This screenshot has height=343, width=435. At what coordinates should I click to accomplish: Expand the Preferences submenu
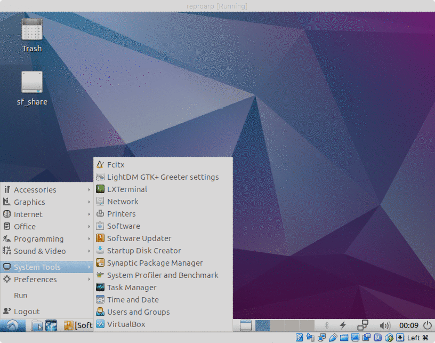[x=46, y=279]
